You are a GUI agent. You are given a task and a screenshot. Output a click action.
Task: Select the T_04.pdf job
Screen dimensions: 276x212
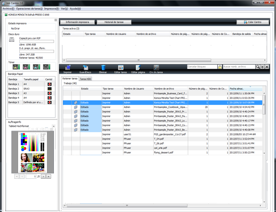[162, 139]
